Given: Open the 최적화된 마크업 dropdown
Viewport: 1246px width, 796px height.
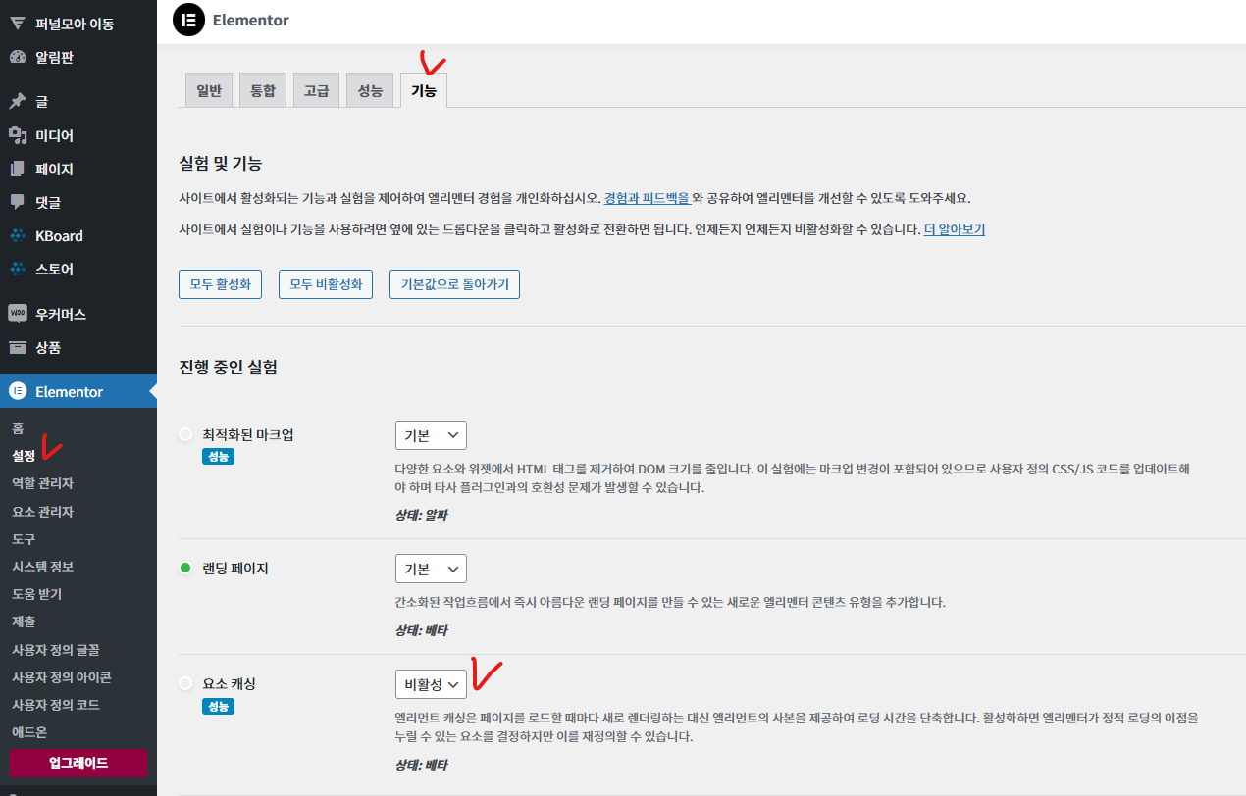Looking at the screenshot, I should point(431,435).
